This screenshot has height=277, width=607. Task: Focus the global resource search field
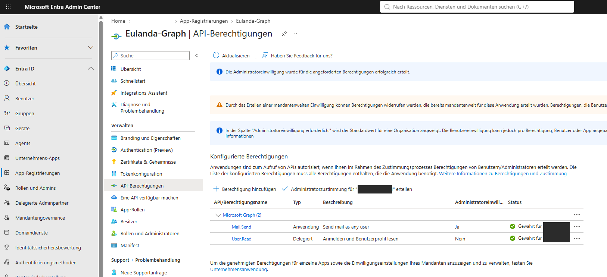(477, 7)
